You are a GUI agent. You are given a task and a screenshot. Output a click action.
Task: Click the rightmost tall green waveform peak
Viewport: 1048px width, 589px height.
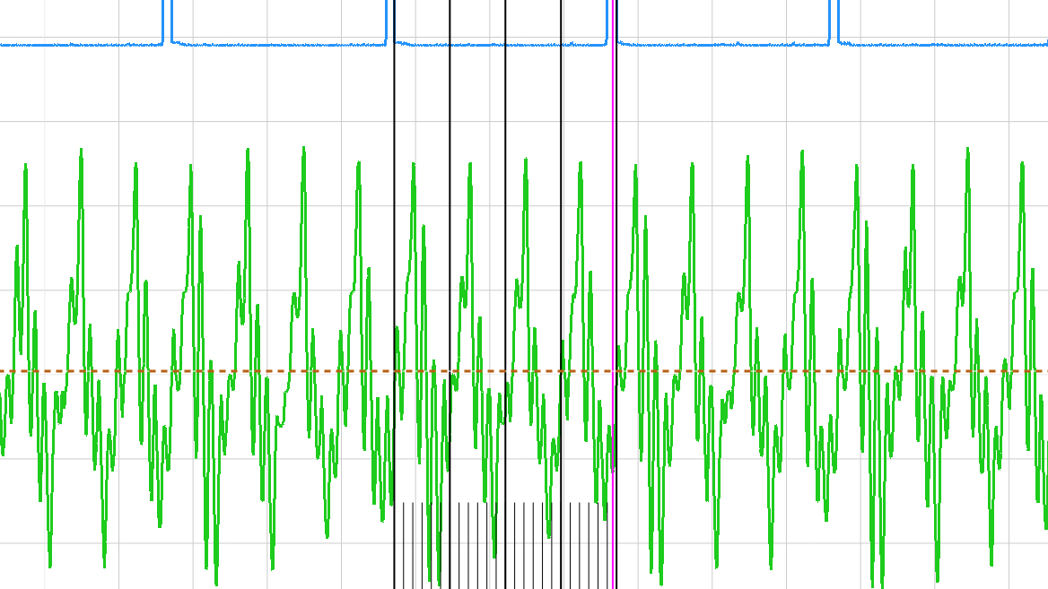[1022, 164]
